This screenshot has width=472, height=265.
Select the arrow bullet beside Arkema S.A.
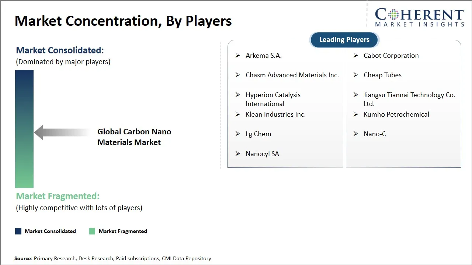pyautogui.click(x=237, y=56)
